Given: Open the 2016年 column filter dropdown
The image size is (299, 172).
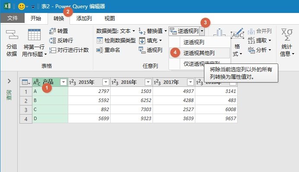Looking at the screenshot, I should tap(148, 82).
